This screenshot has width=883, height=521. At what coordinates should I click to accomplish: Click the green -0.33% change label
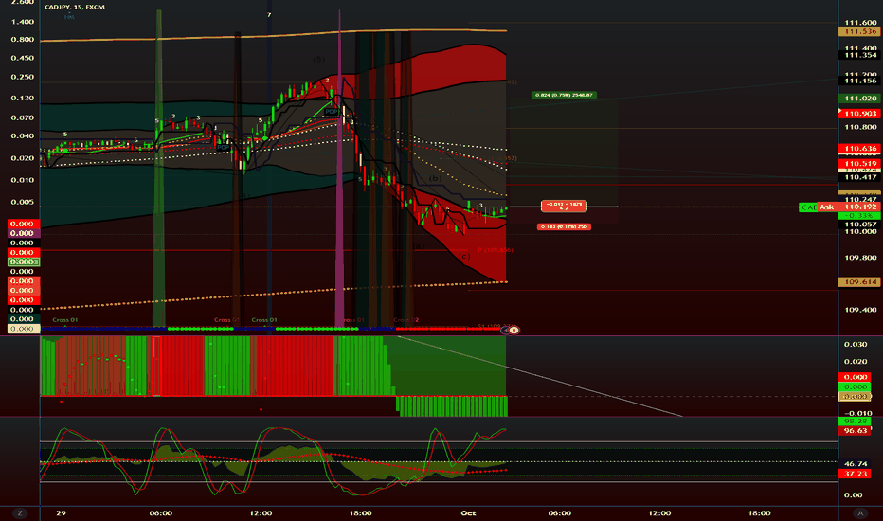click(x=859, y=216)
